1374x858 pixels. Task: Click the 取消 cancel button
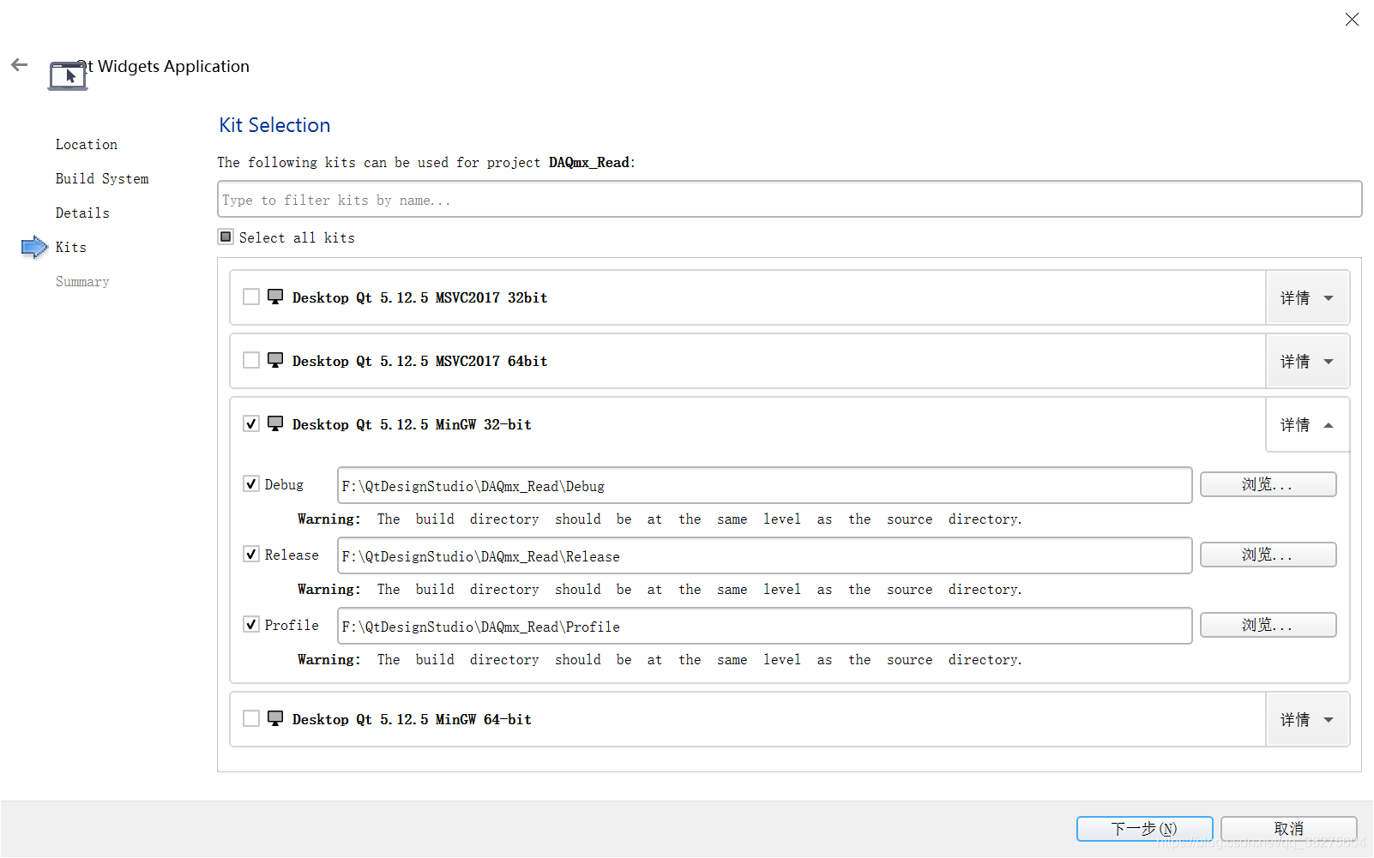(1288, 829)
